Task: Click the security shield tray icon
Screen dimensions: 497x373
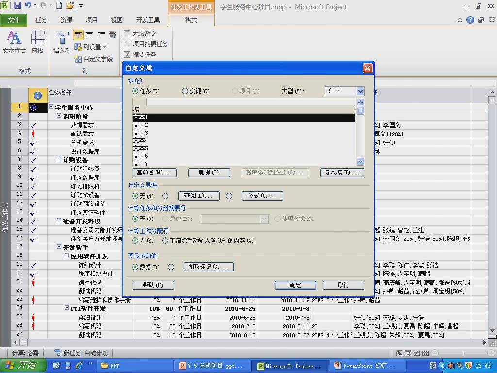Action: point(469,366)
